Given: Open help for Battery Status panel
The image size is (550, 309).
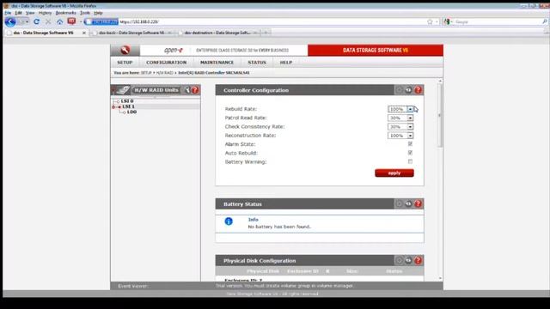Looking at the screenshot, I should pos(418,204).
